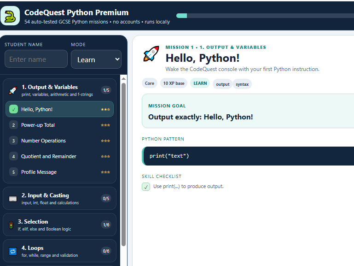Viewport: 354px width, 266px height.
Task: Open the Number Operations mission
Action: pyautogui.click(x=59, y=141)
